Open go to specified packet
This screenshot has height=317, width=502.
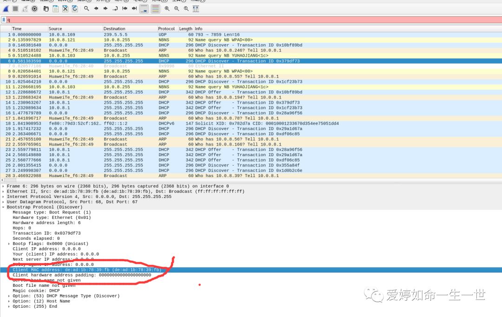point(115,9)
